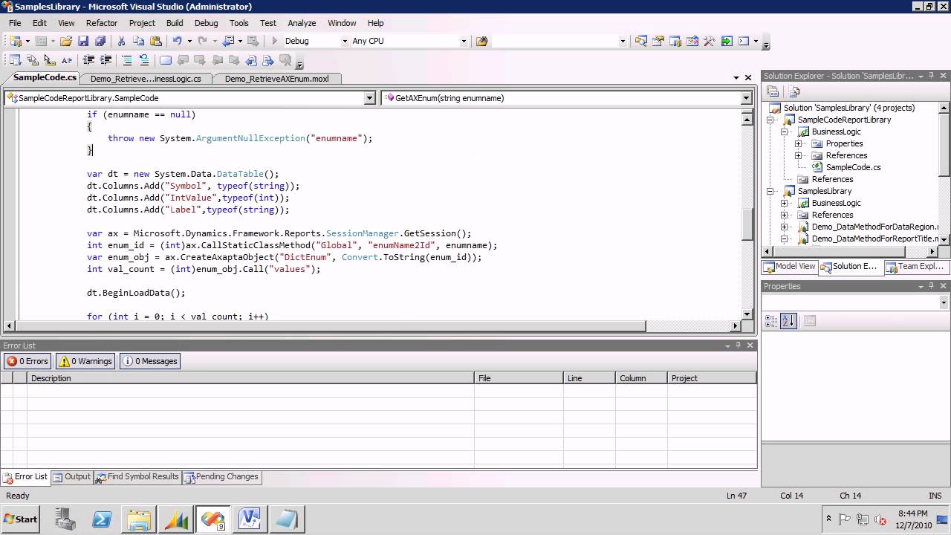Click the Save All icon
The width and height of the screenshot is (951, 535).
[100, 42]
